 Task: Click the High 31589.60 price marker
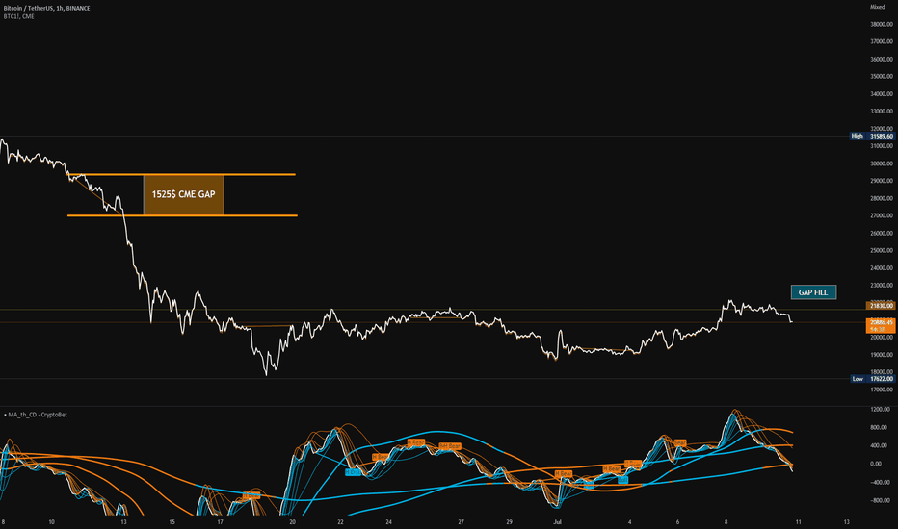[x=872, y=137]
